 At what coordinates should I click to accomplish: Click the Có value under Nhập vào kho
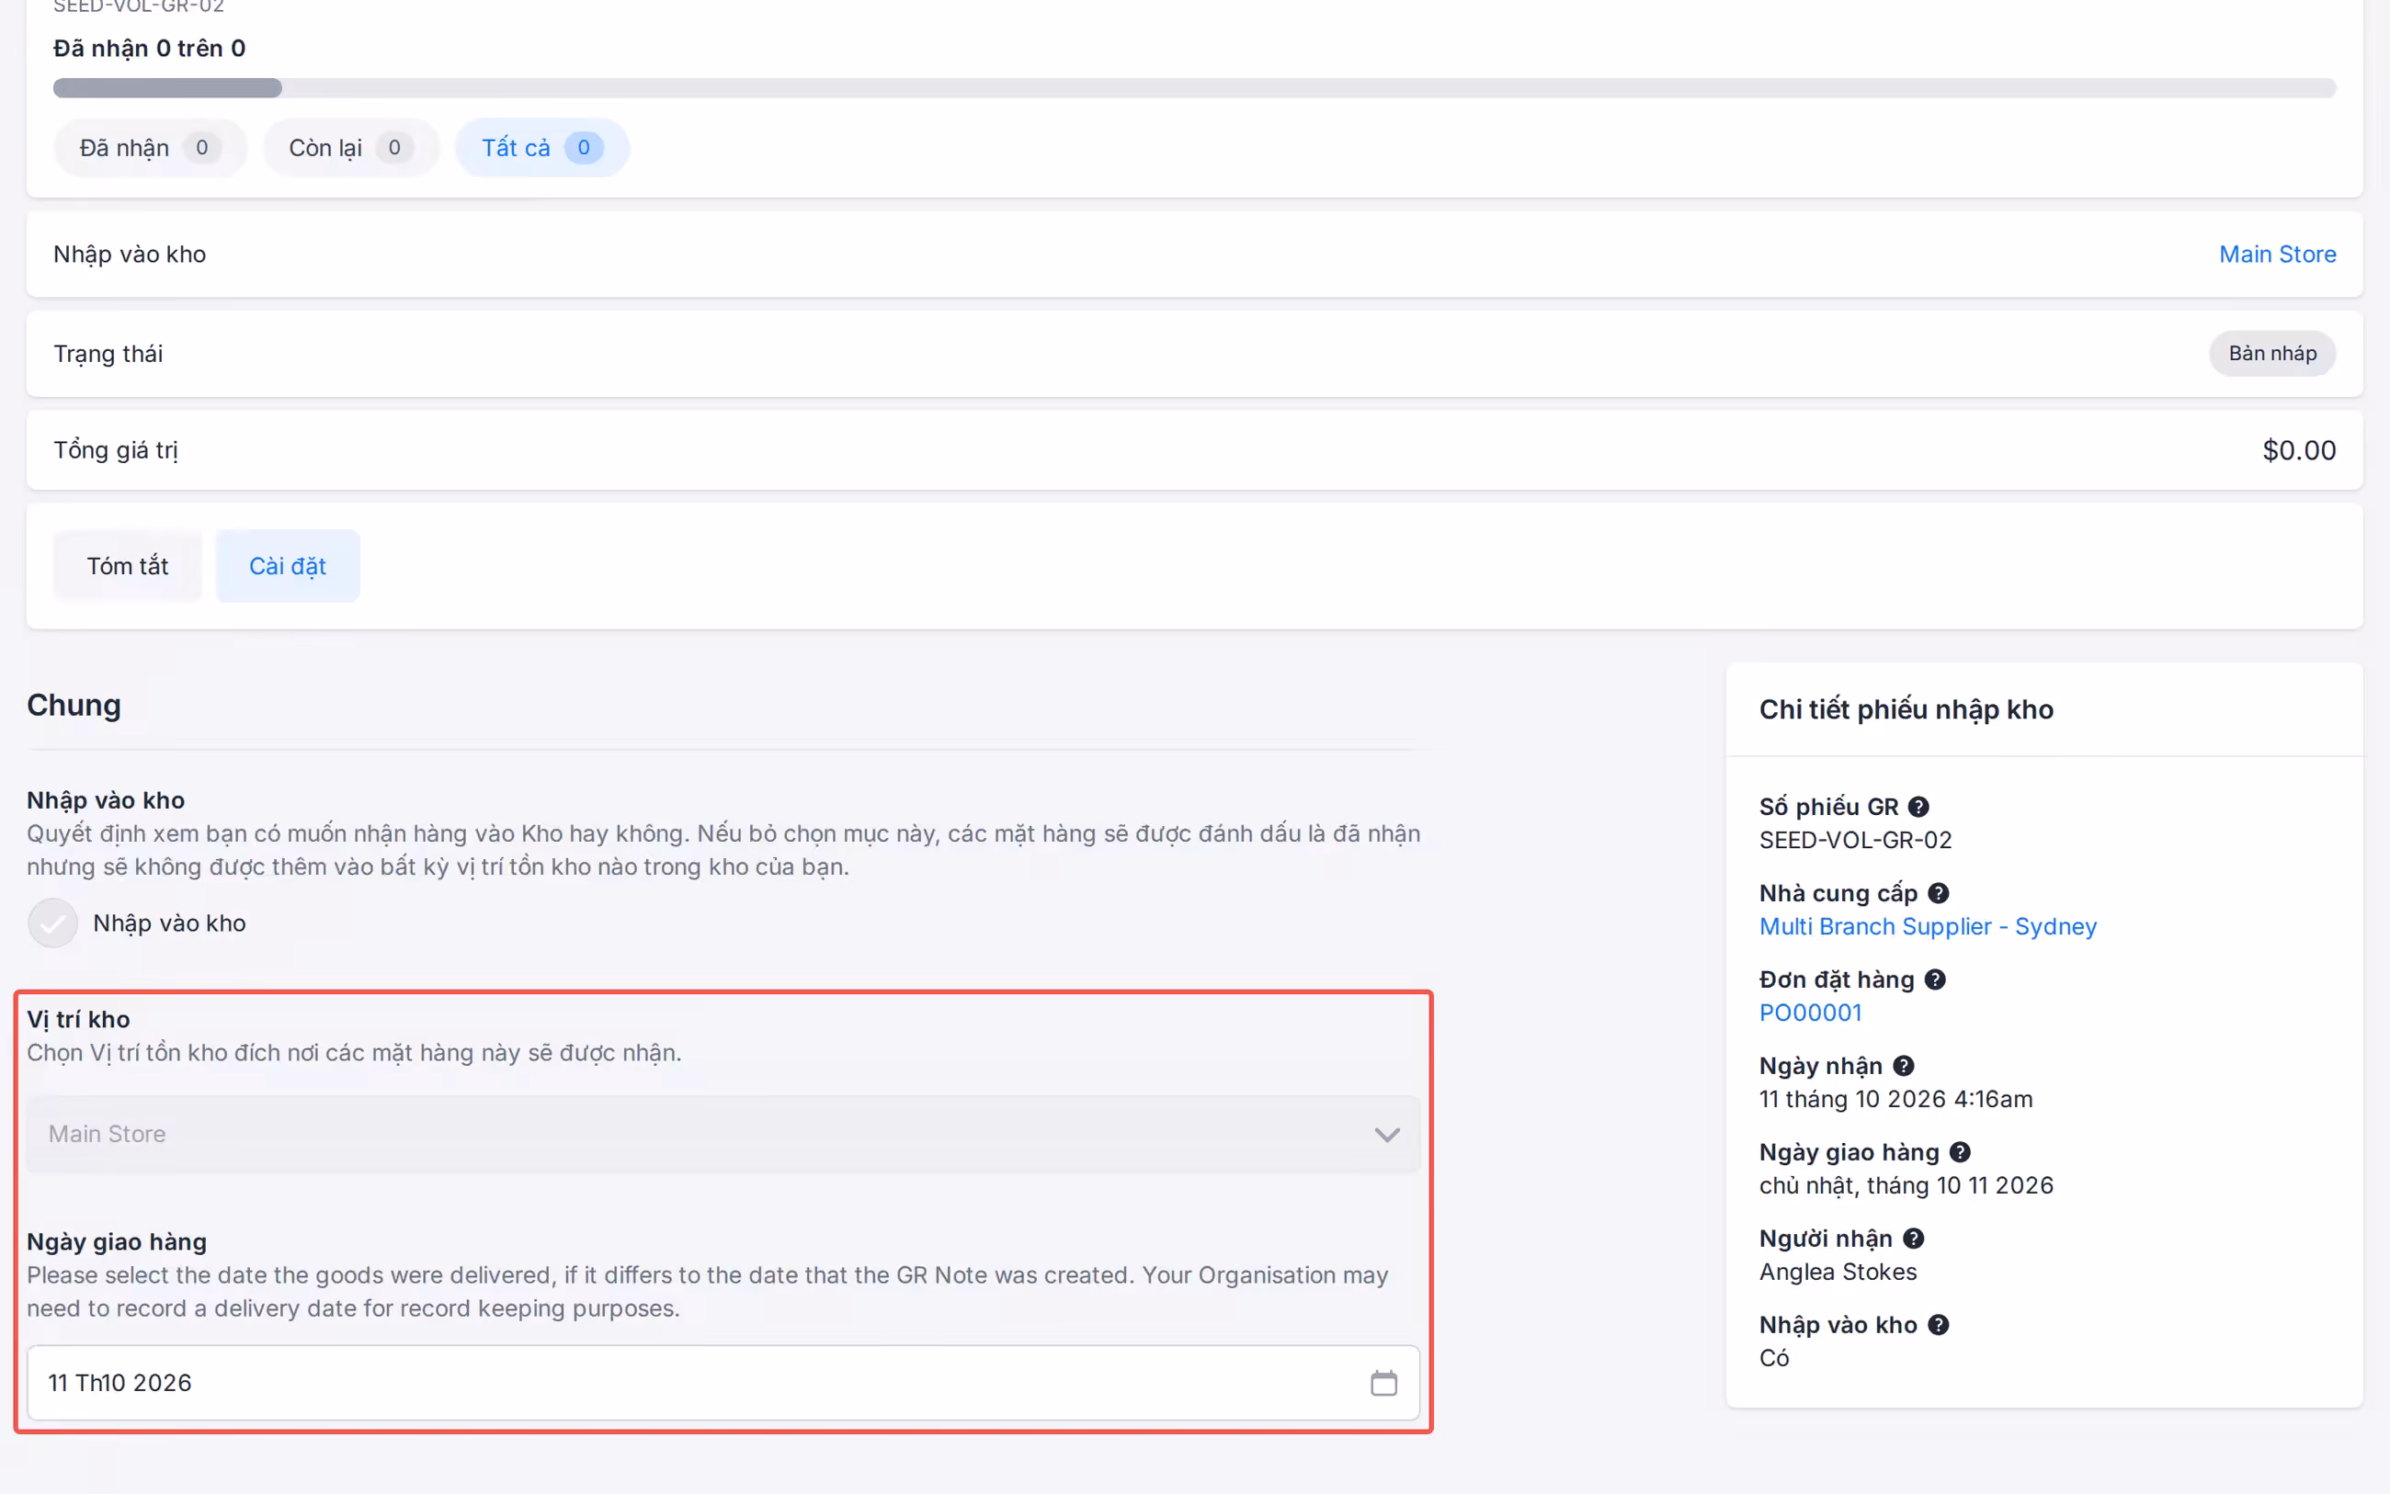(x=1773, y=1358)
